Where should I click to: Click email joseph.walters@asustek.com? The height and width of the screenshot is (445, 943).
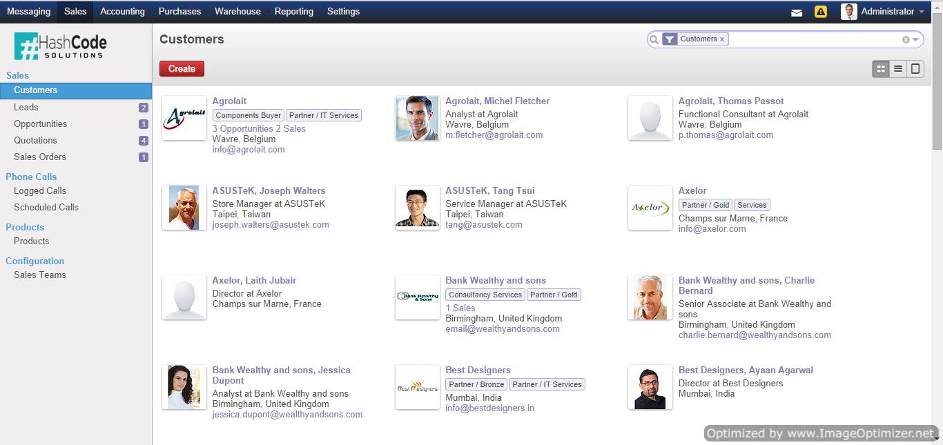click(271, 224)
